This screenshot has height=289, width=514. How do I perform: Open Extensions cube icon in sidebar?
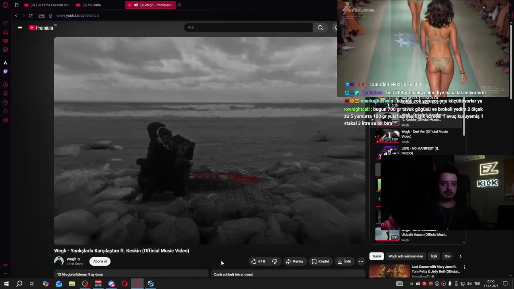(6, 111)
